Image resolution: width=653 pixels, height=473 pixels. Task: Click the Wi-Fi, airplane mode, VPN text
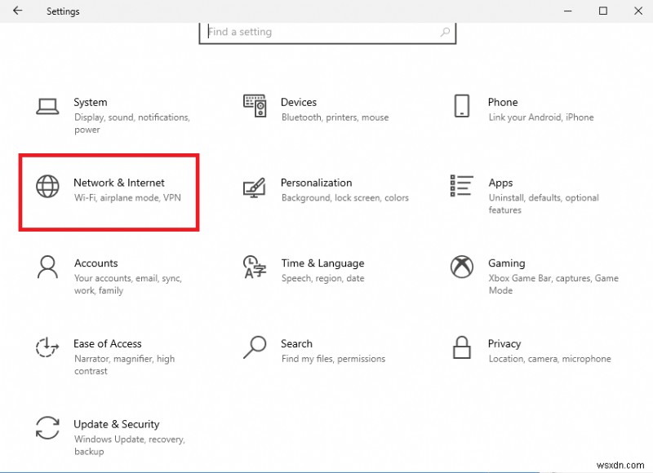point(127,196)
